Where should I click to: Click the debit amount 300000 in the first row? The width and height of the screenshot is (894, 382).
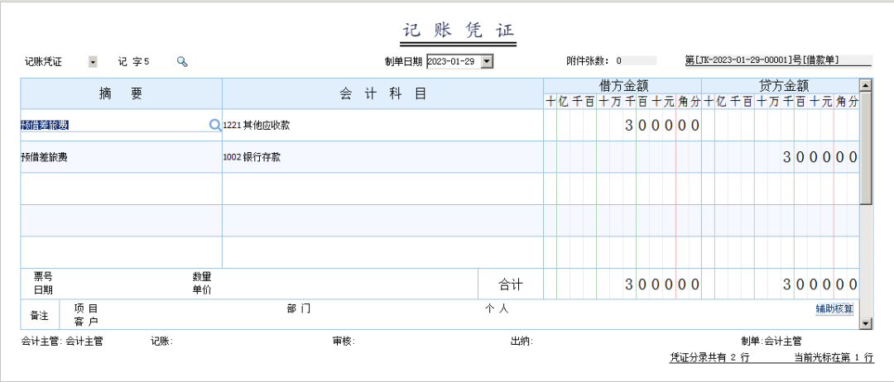tap(662, 126)
